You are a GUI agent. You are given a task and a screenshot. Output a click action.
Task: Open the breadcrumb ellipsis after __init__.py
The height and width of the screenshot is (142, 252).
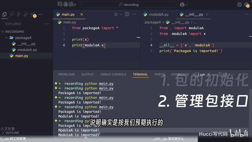[x=195, y=22]
